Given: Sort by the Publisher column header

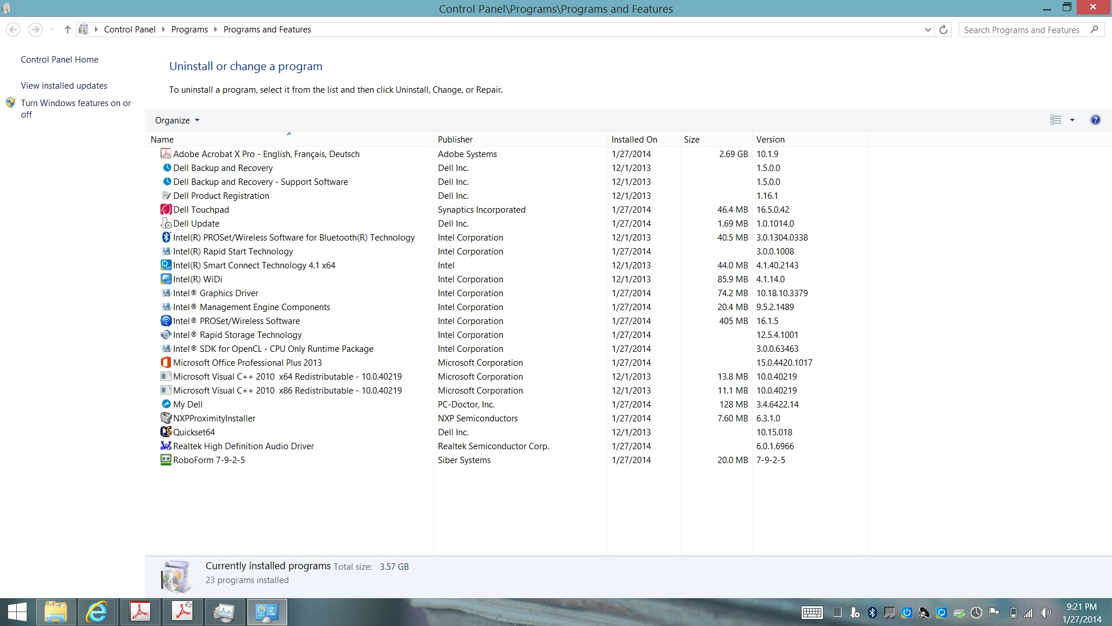Looking at the screenshot, I should [521, 139].
